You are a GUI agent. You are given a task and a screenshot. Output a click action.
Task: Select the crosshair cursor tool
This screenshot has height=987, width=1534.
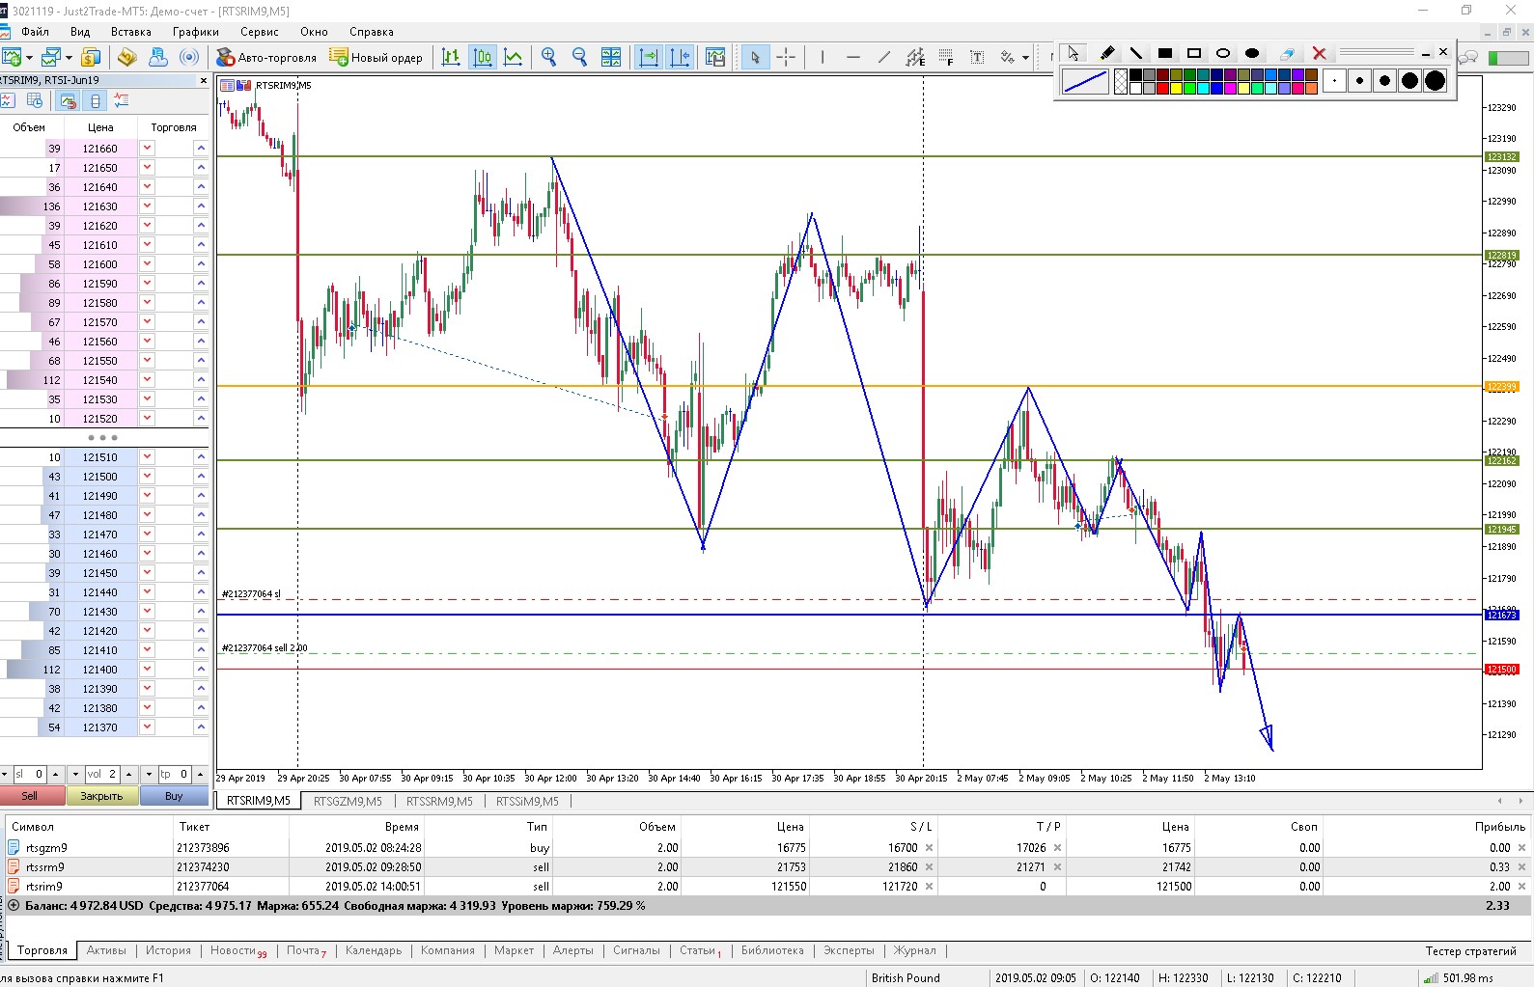click(x=786, y=58)
